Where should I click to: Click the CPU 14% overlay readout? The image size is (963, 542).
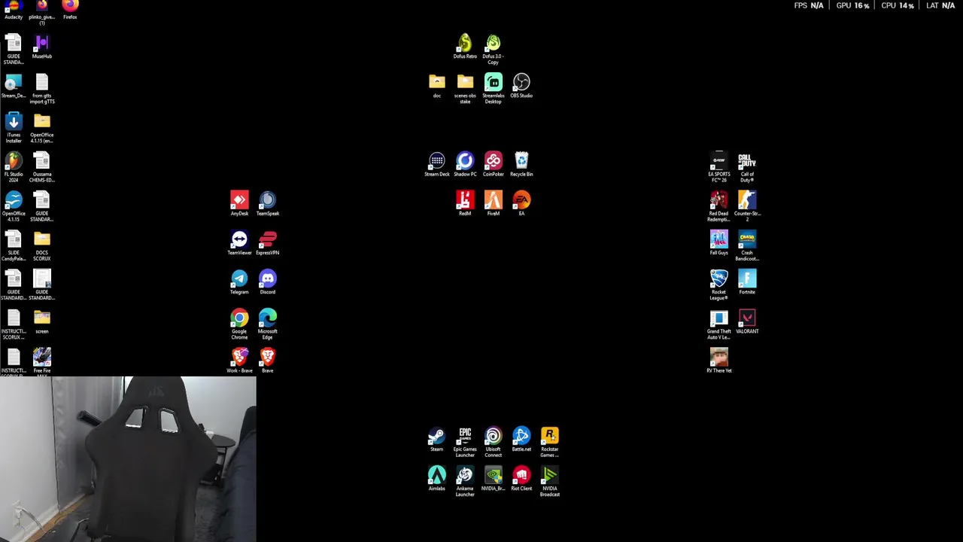point(897,5)
